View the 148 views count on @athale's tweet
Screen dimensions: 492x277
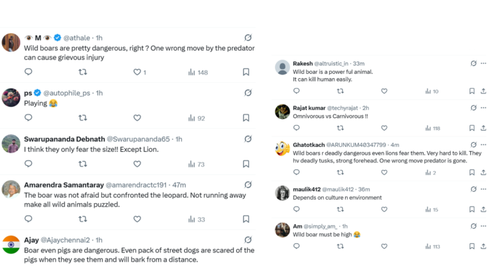click(198, 72)
